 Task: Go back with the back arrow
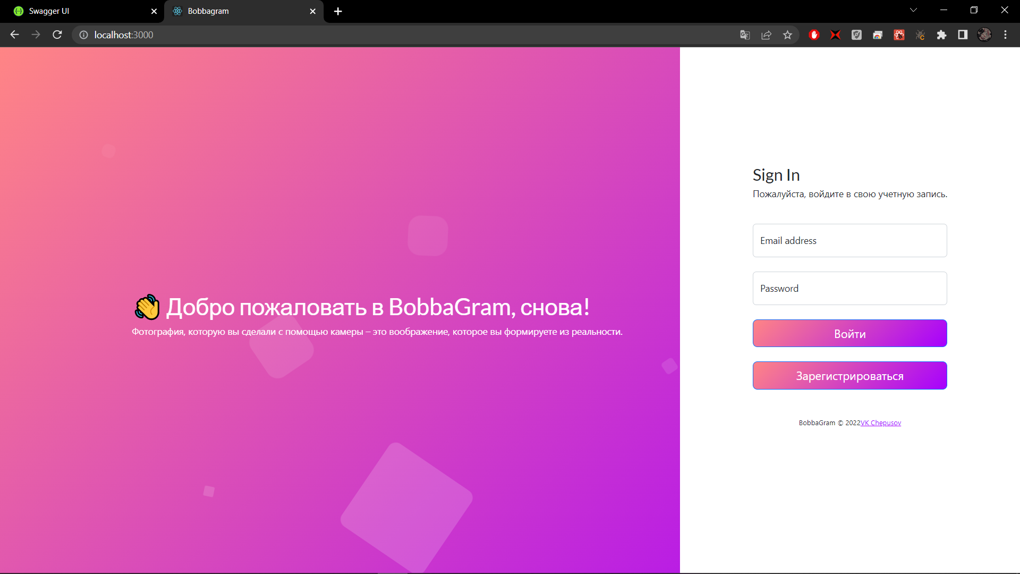pyautogui.click(x=14, y=35)
